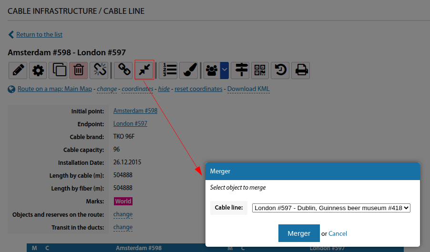Open the Cable line select dropdown

click(331, 208)
